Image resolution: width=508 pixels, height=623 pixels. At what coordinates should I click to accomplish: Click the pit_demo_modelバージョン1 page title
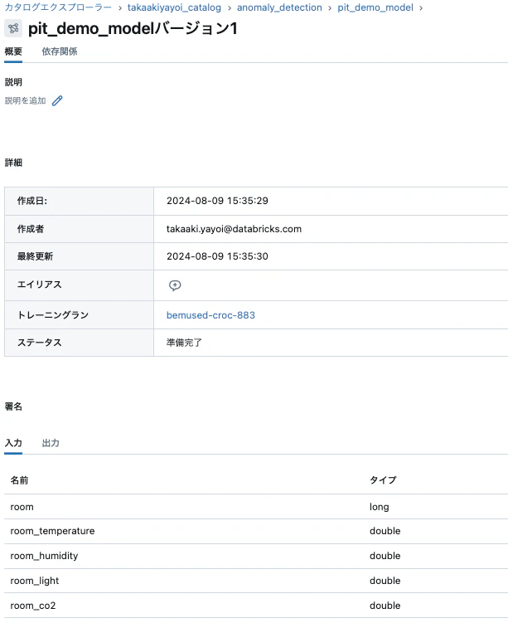coord(133,28)
